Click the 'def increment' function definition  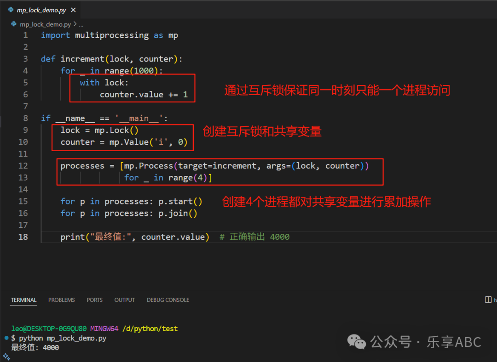(111, 59)
